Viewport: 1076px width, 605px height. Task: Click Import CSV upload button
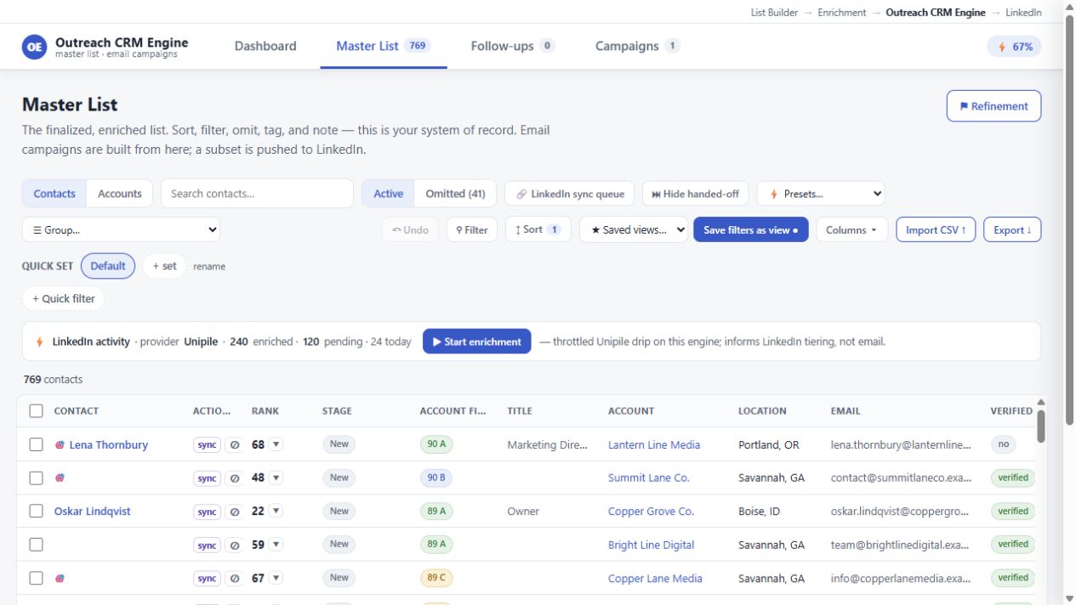pos(936,229)
